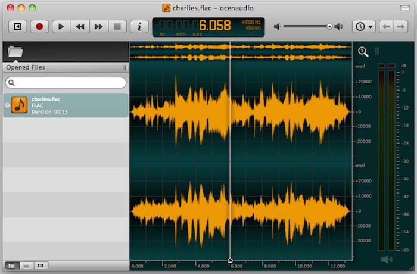This screenshot has height=274, width=417.
Task: Click the dB label above meter scale
Action: click(403, 66)
